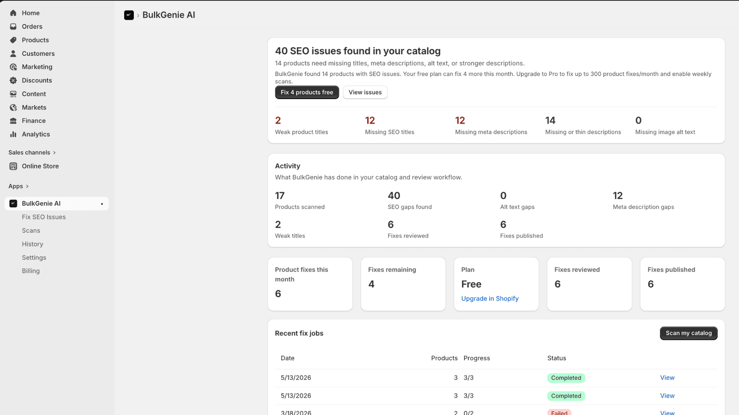Click the Products tag icon

point(13,40)
